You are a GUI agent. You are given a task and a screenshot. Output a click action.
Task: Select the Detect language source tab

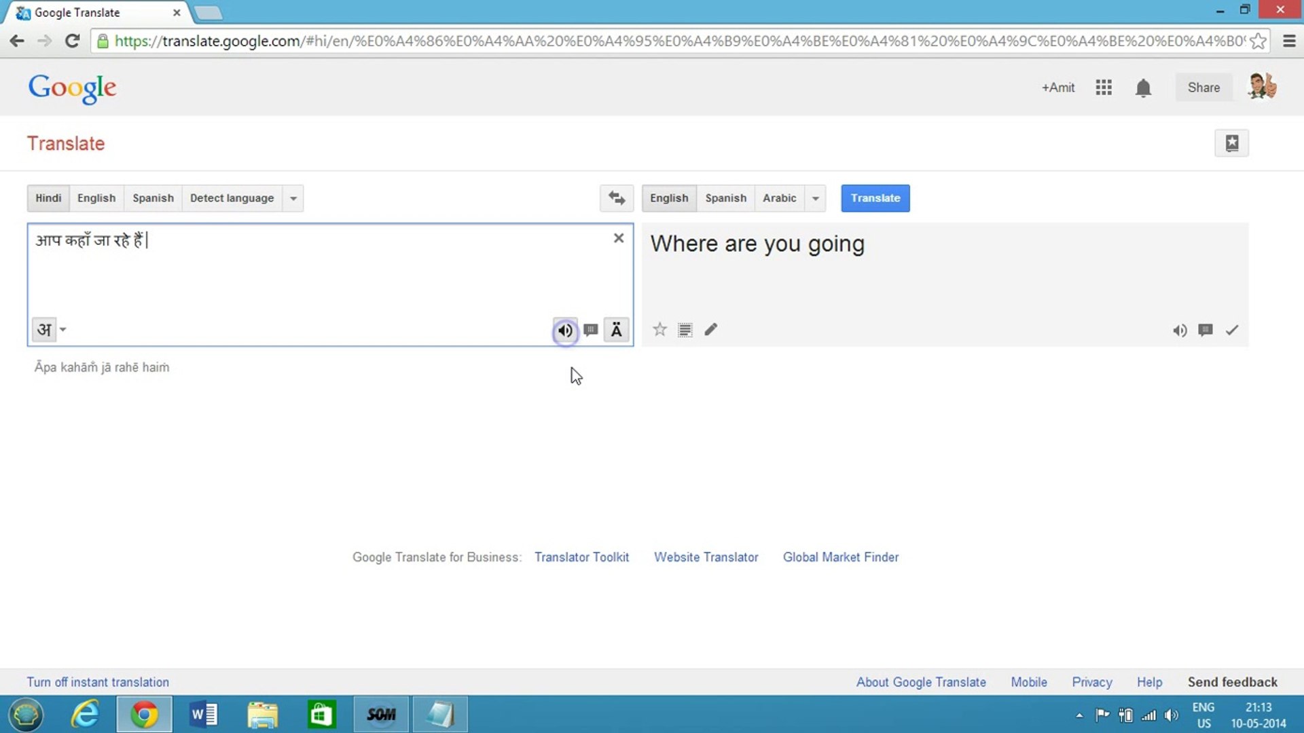[x=232, y=198]
